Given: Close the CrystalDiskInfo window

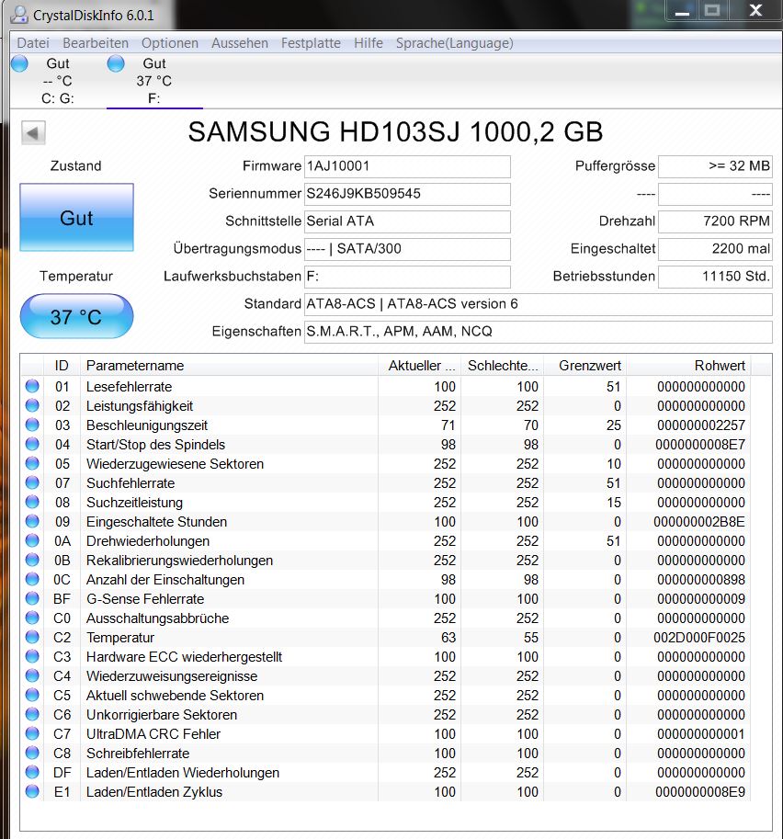Looking at the screenshot, I should pyautogui.click(x=755, y=10).
